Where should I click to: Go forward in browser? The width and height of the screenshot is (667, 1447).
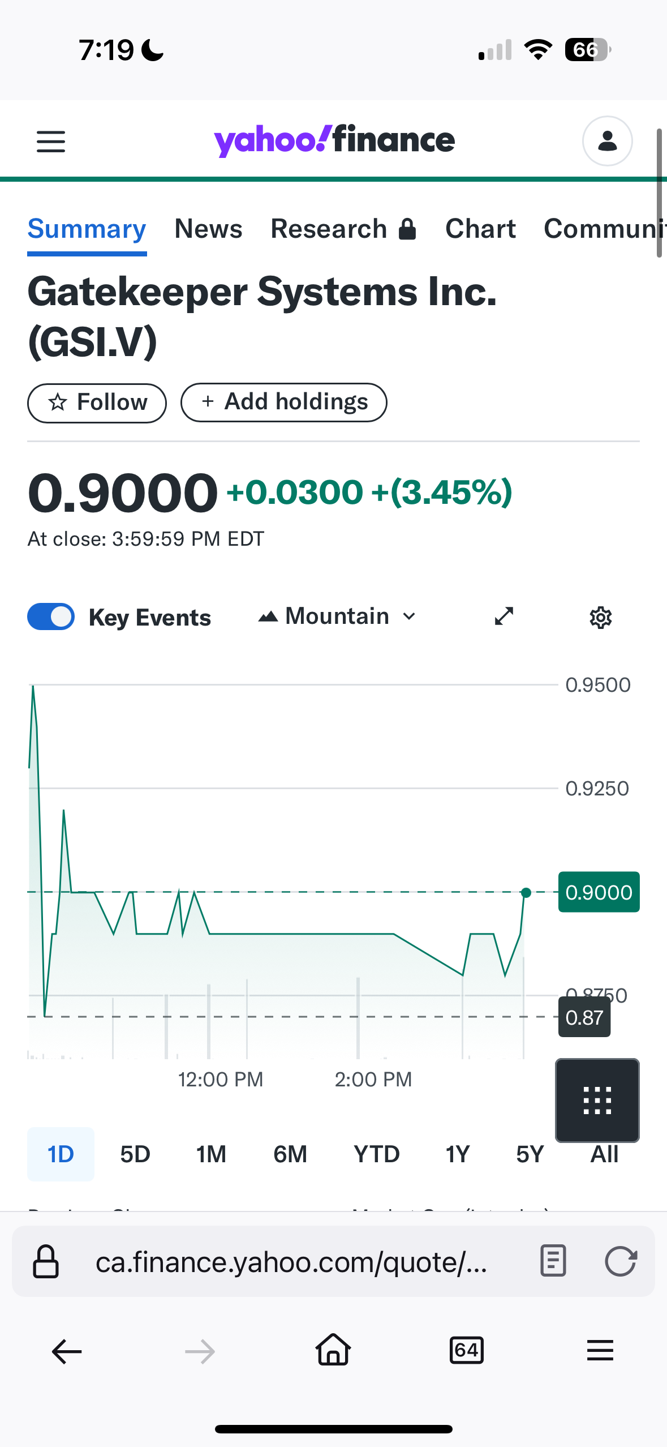[200, 1352]
